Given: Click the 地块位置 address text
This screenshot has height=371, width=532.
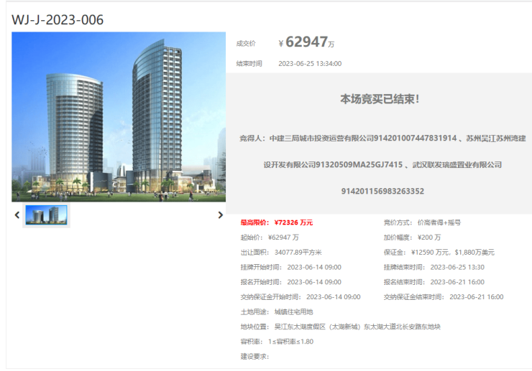Looking at the screenshot, I should (340, 327).
